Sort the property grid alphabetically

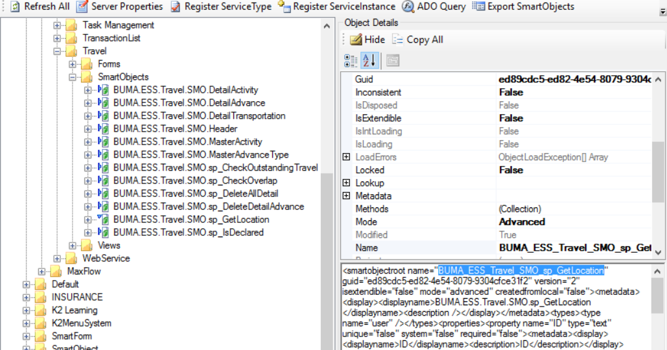click(x=369, y=61)
